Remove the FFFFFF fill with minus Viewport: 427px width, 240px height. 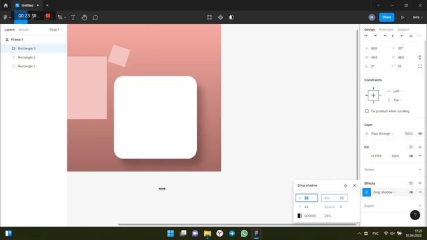tap(420, 156)
